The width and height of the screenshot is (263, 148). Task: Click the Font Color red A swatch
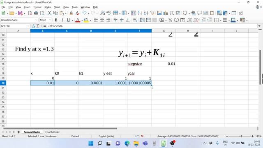78,20
